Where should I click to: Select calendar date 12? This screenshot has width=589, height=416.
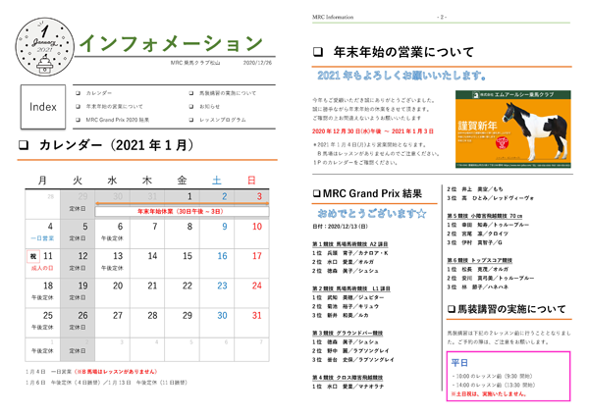(82, 256)
